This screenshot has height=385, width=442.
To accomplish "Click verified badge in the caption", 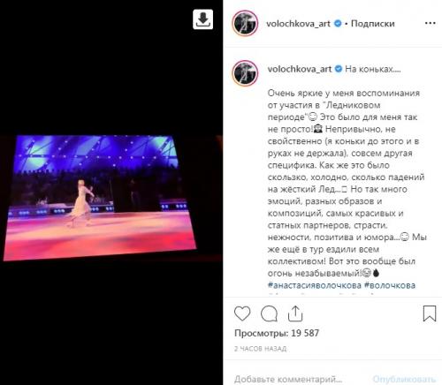I will (339, 69).
